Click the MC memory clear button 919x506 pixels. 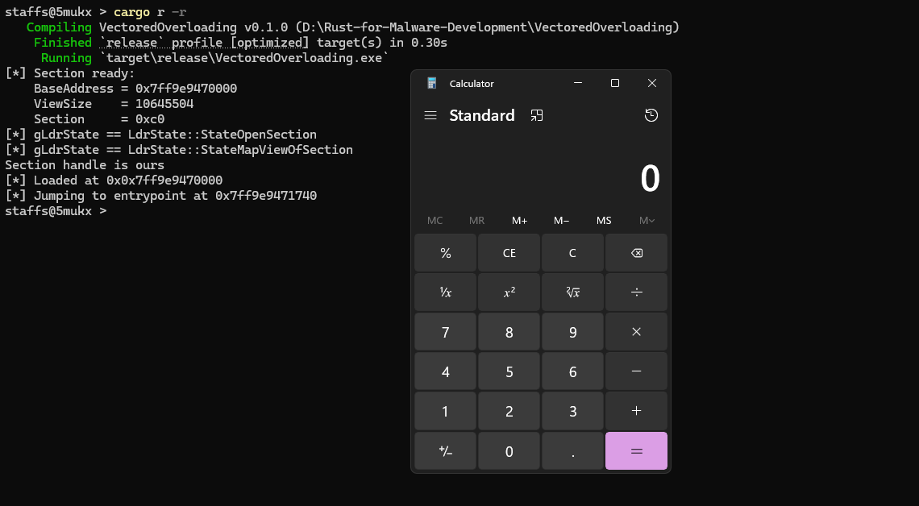[435, 220]
